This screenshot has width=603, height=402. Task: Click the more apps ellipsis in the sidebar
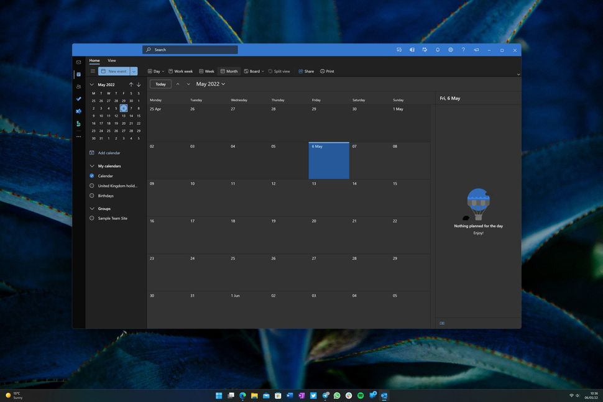coord(78,136)
